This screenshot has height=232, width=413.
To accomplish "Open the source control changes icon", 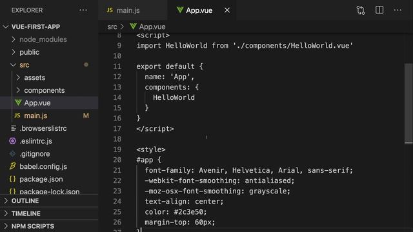I will click(361, 10).
